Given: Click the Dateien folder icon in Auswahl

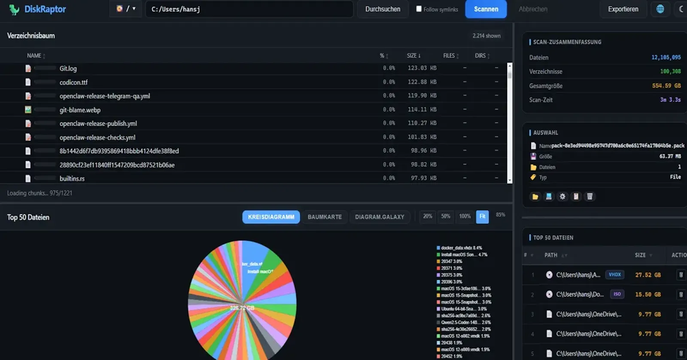Looking at the screenshot, I should tap(533, 167).
